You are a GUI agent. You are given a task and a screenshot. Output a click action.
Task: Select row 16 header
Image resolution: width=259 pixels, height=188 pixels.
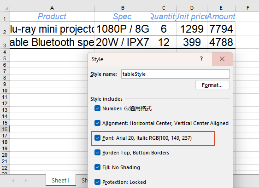[5, 129]
